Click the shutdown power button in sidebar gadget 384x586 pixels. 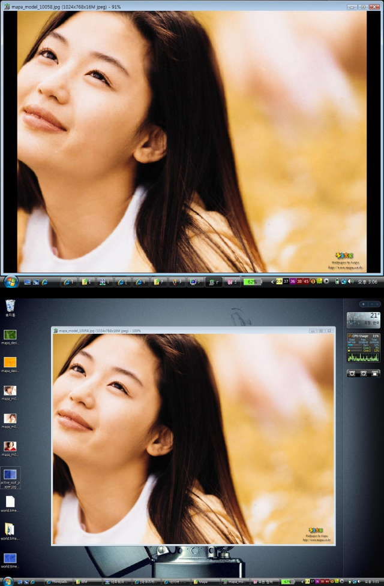click(352, 373)
